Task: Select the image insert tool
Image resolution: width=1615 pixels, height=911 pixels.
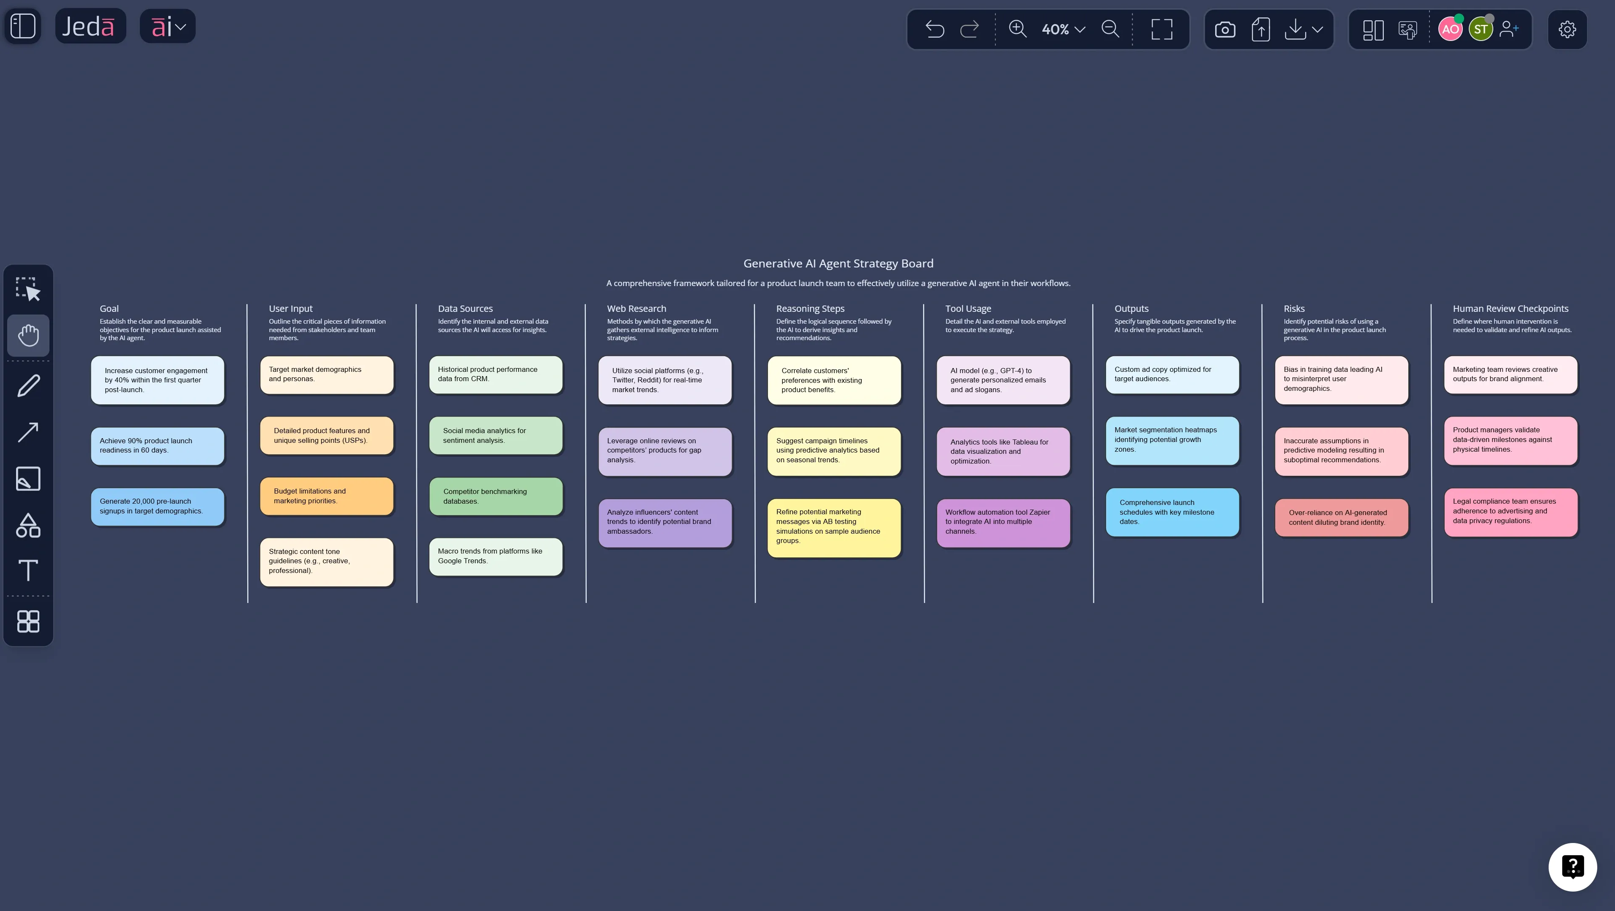Action: 27,478
